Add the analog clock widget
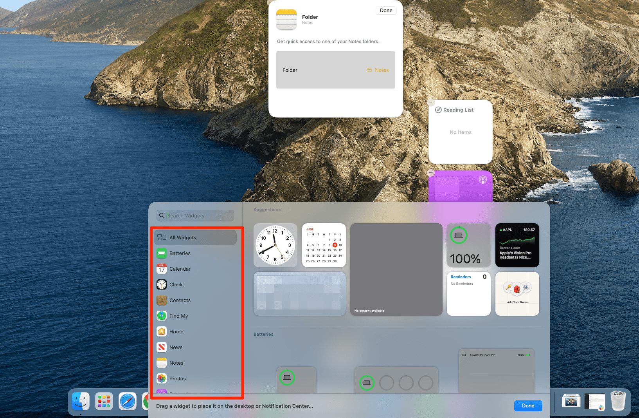 275,245
